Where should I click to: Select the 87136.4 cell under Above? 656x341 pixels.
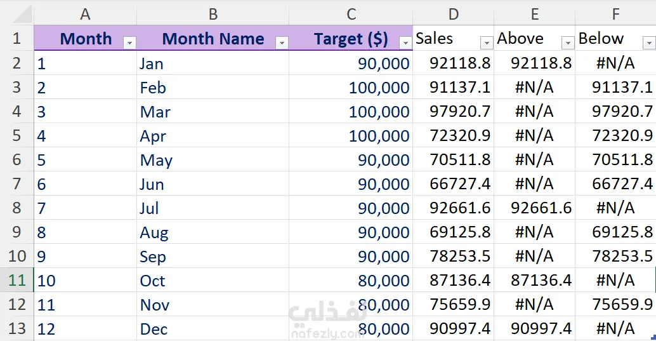click(535, 281)
